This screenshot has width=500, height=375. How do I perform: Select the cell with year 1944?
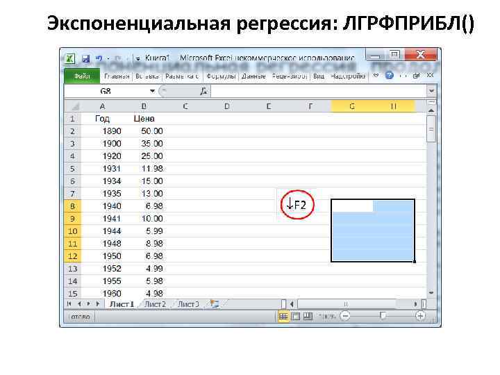pyautogui.click(x=102, y=231)
